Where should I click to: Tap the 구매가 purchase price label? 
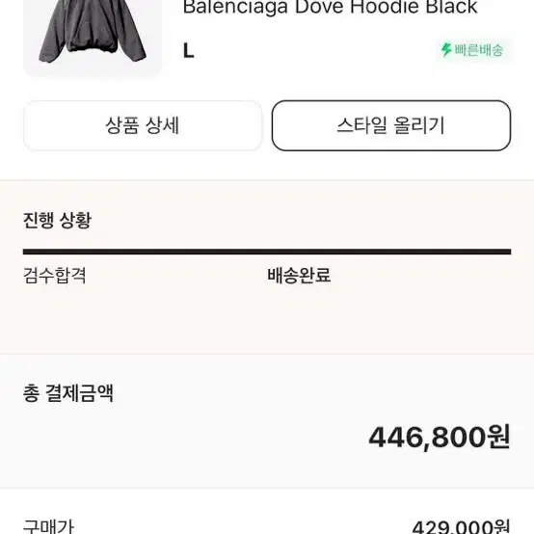tap(48, 526)
